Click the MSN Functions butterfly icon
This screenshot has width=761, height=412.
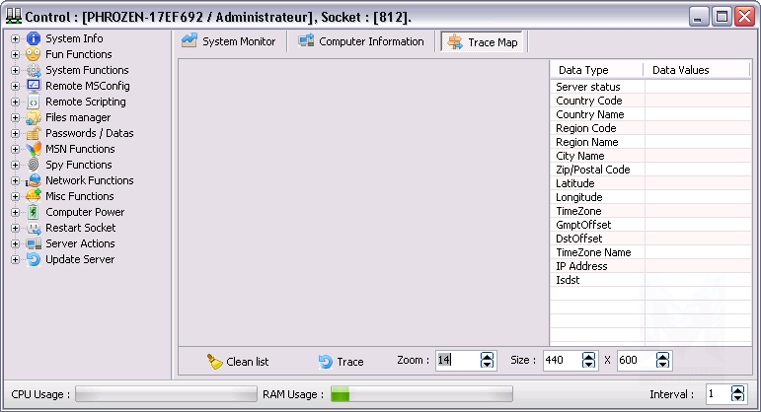(34, 149)
